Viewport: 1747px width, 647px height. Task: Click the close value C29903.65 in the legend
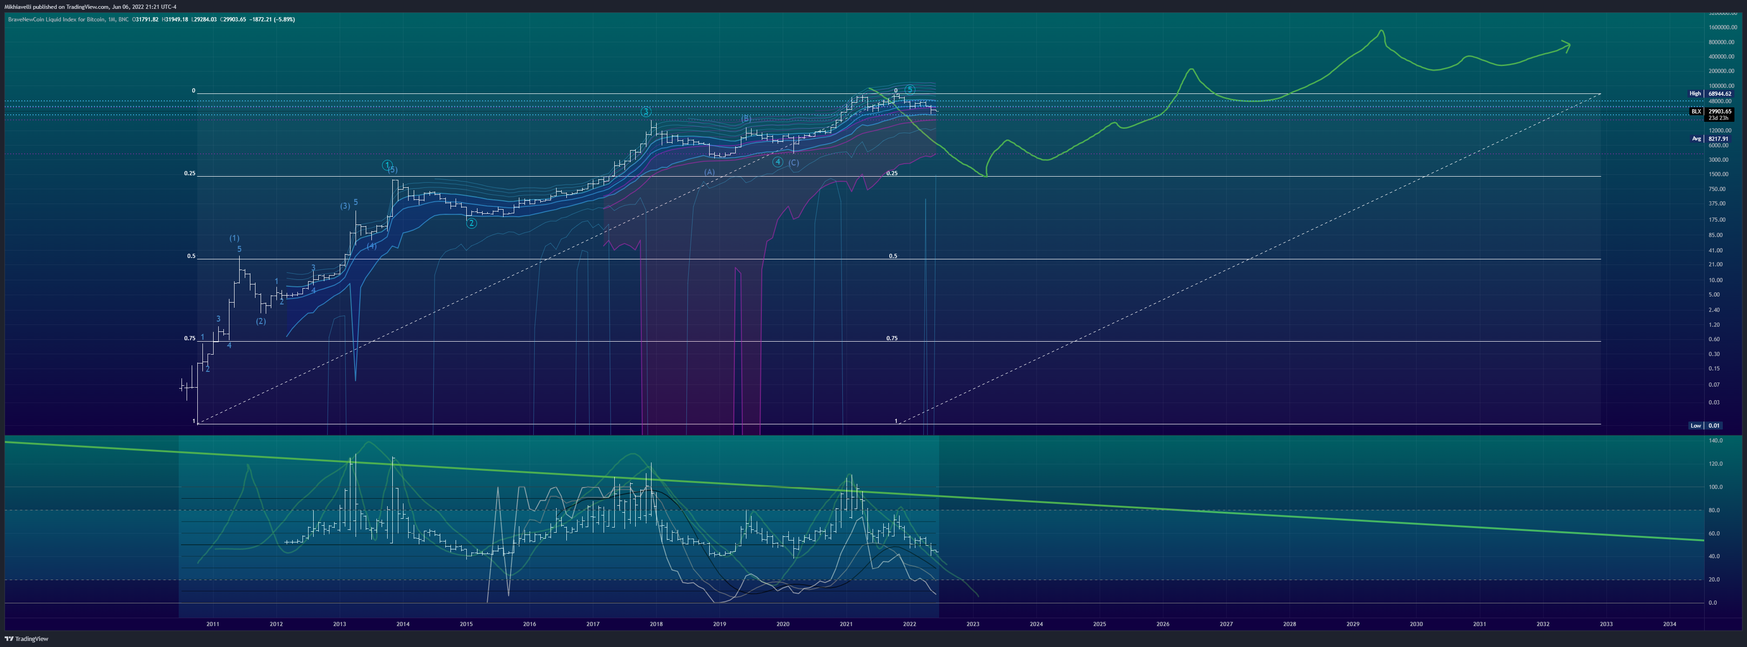click(233, 20)
